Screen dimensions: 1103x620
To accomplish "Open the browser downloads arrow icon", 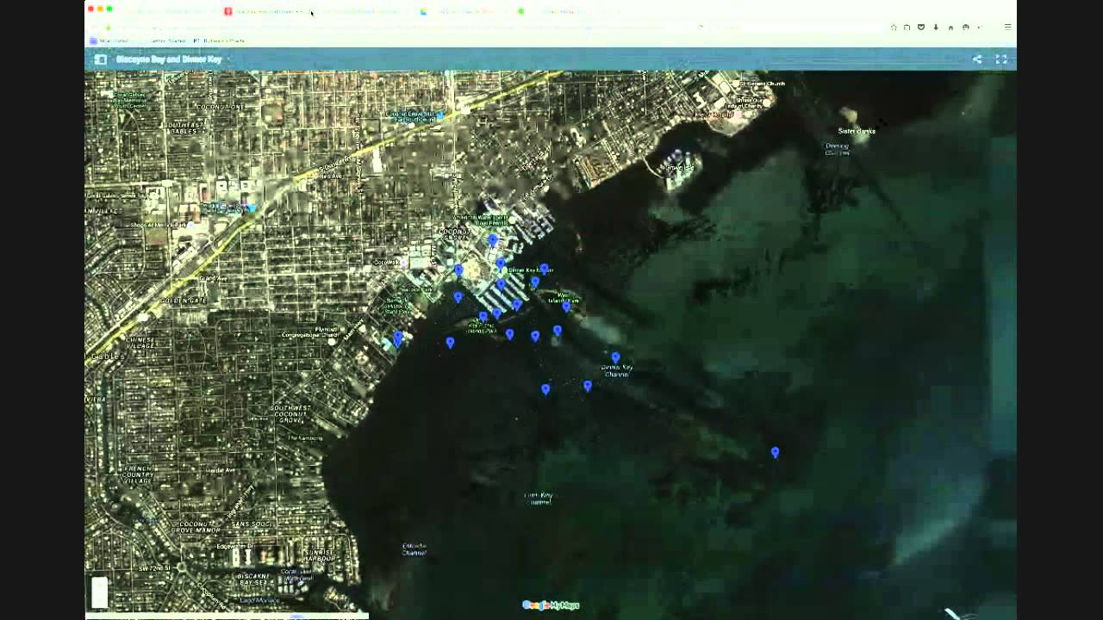I will [936, 28].
